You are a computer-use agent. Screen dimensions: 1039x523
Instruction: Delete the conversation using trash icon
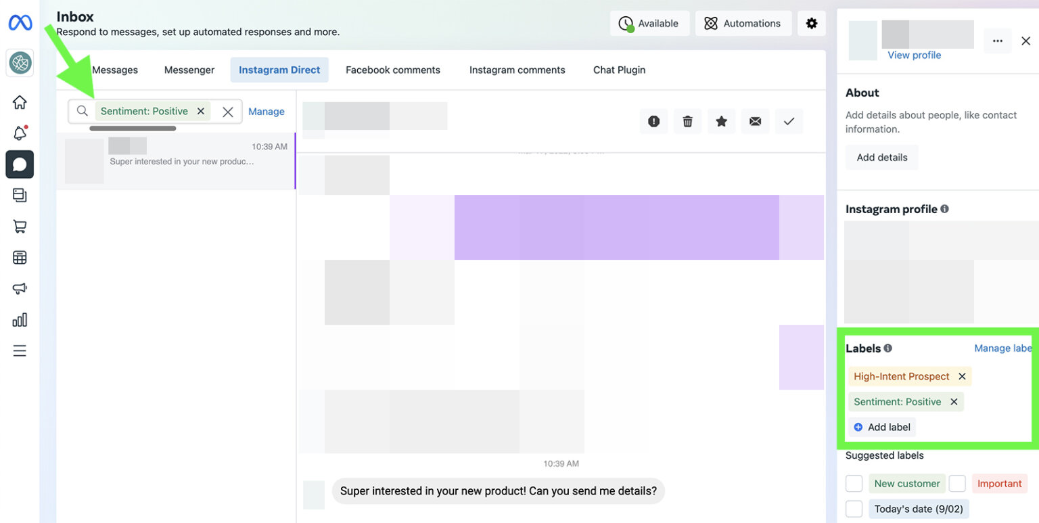coord(687,121)
